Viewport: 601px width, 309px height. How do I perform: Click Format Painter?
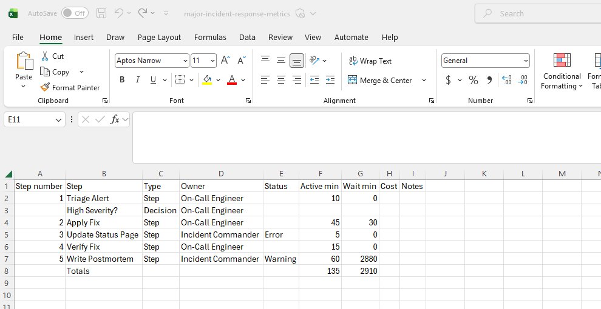[x=70, y=88]
